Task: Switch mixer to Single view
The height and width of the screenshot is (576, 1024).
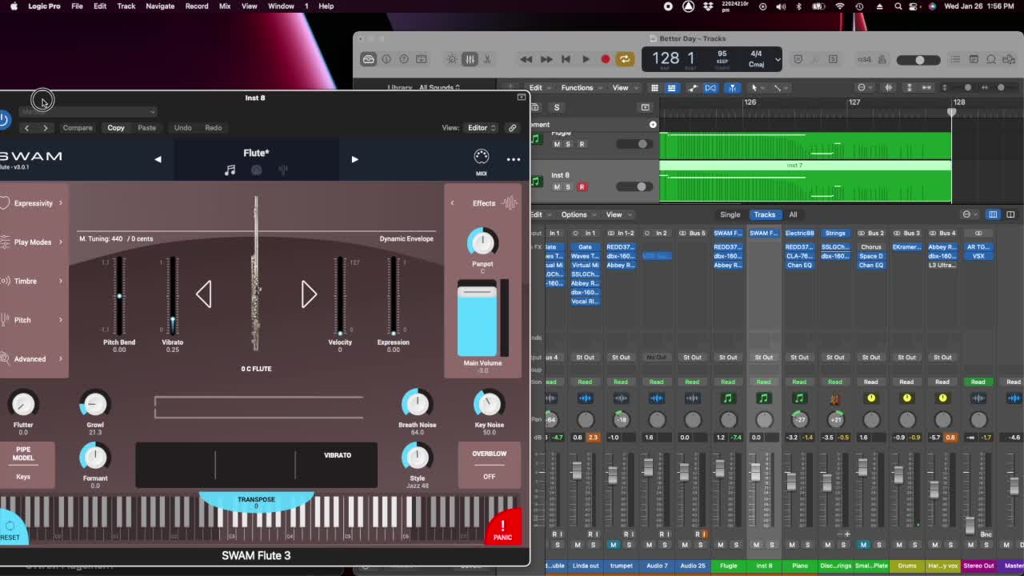Action: pos(730,214)
